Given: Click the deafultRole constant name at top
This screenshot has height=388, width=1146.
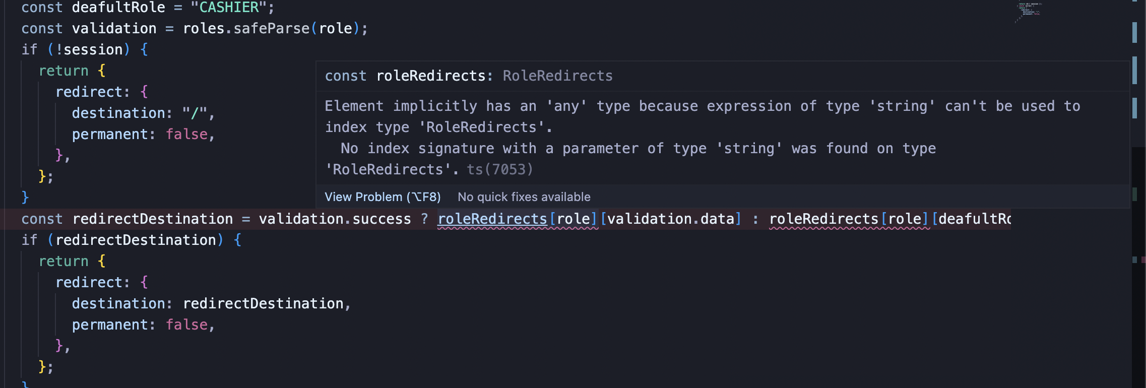Looking at the screenshot, I should pos(118,8).
